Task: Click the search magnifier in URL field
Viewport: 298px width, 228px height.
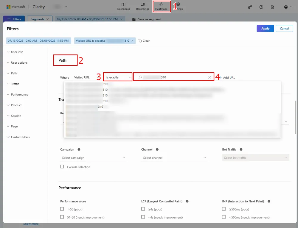Action: 140,77
